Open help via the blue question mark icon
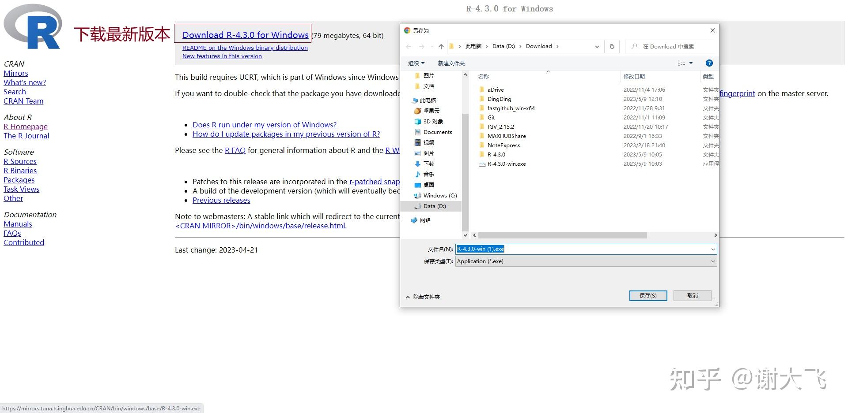 pos(709,63)
